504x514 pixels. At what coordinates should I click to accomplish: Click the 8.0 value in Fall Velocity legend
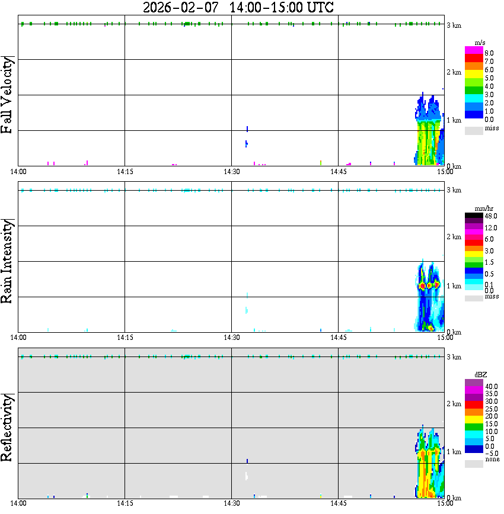489,53
